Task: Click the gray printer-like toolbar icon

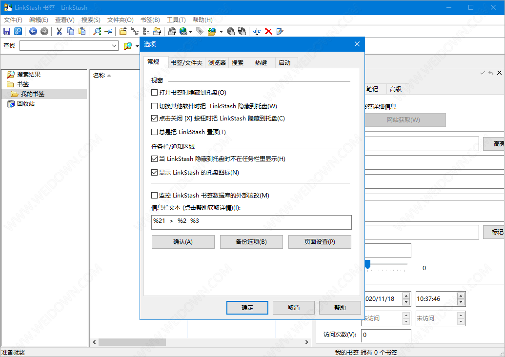Action: pyautogui.click(x=172, y=31)
